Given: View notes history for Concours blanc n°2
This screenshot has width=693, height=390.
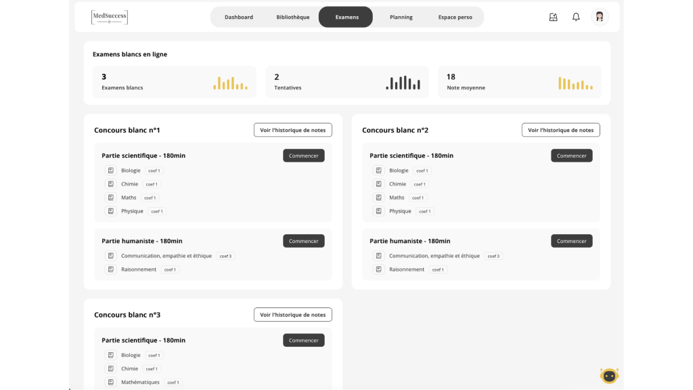Looking at the screenshot, I should point(560,130).
